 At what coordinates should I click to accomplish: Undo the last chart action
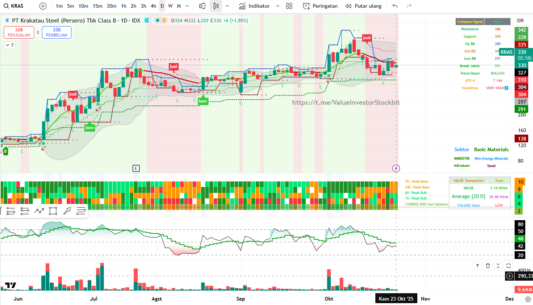pyautogui.click(x=395, y=6)
